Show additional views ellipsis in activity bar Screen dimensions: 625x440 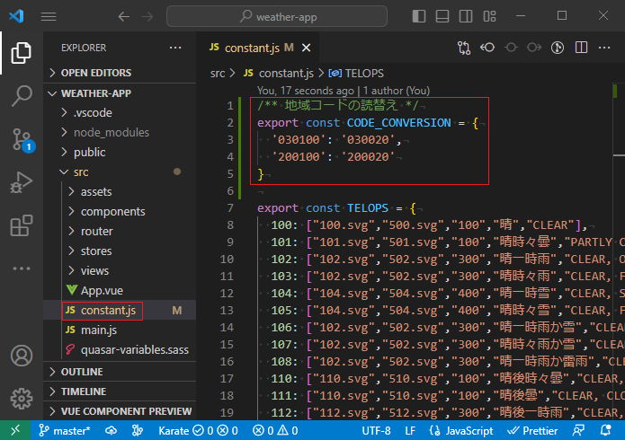(x=21, y=268)
